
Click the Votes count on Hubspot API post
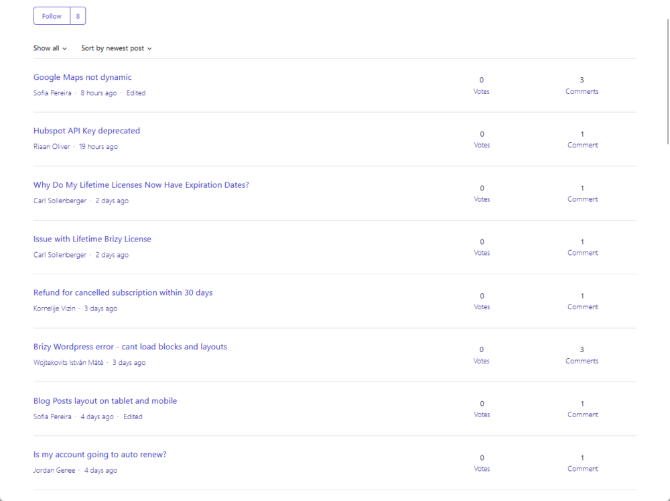[482, 140]
